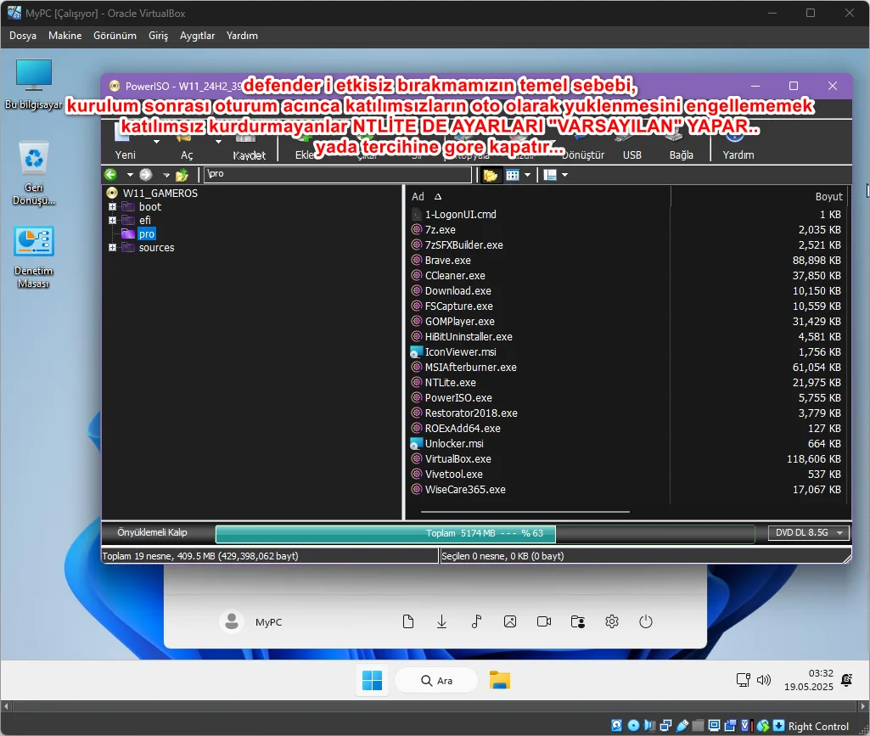Image resolution: width=870 pixels, height=736 pixels.
Task: Click the Videos icon in Start menu
Action: (544, 621)
